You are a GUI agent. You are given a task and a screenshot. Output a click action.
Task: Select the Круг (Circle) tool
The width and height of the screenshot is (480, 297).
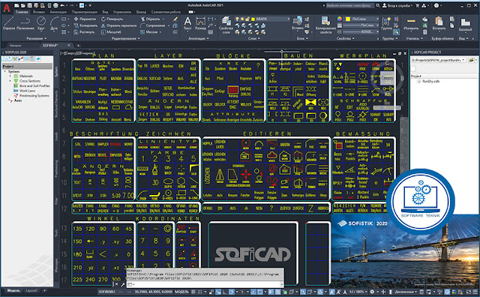coord(41,23)
